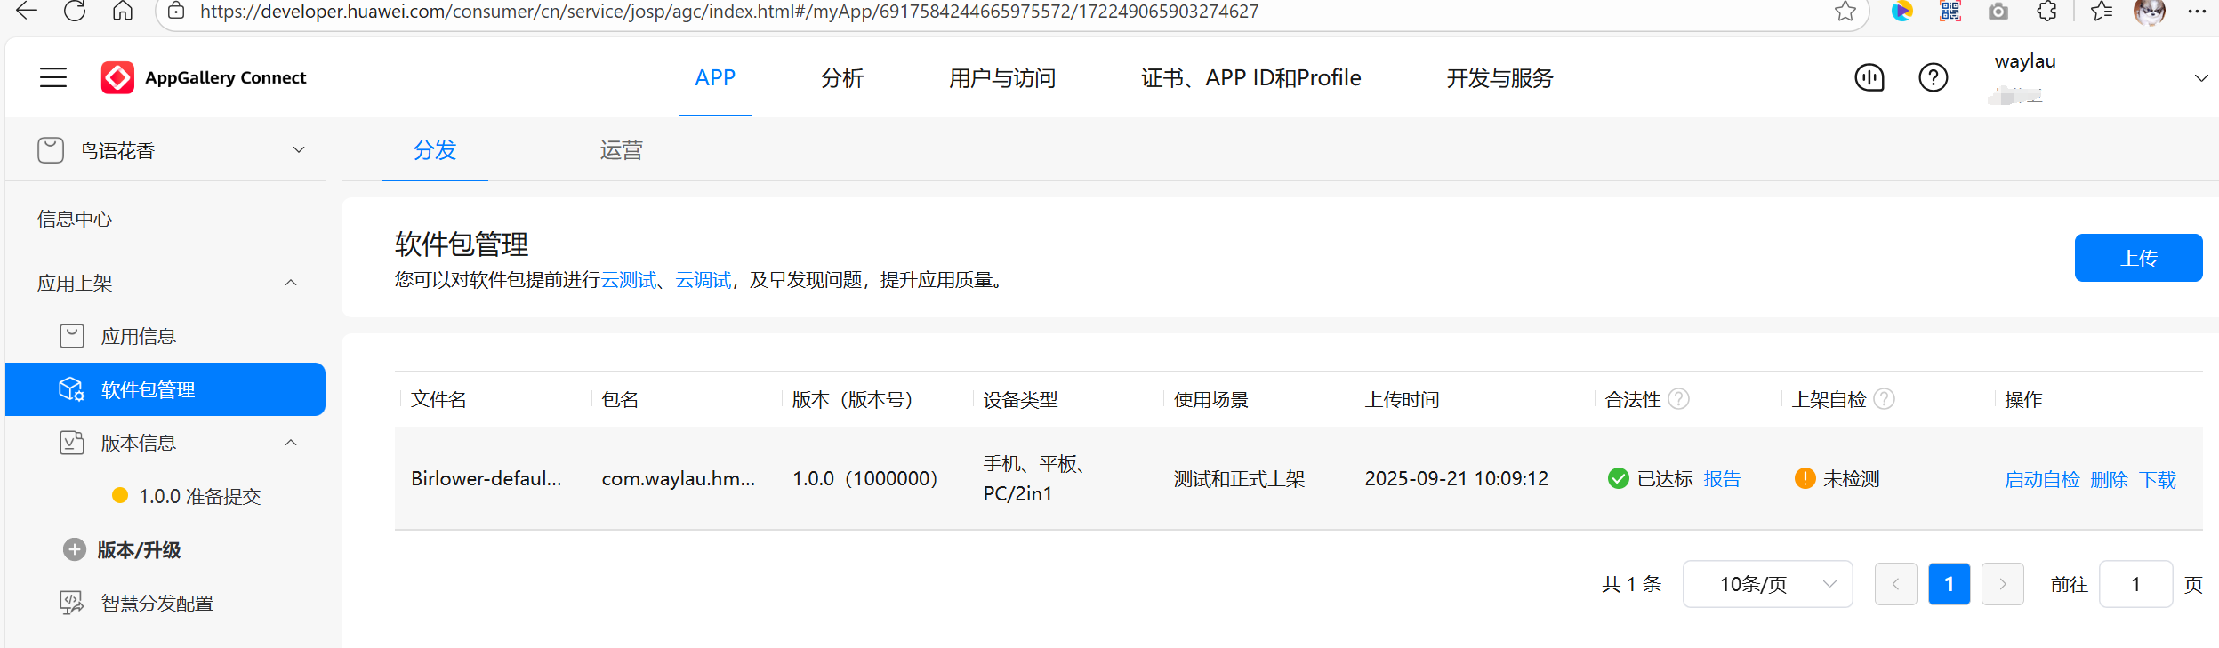Image resolution: width=2219 pixels, height=648 pixels.
Task: Click the 启动自检 link
Action: (x=2041, y=480)
